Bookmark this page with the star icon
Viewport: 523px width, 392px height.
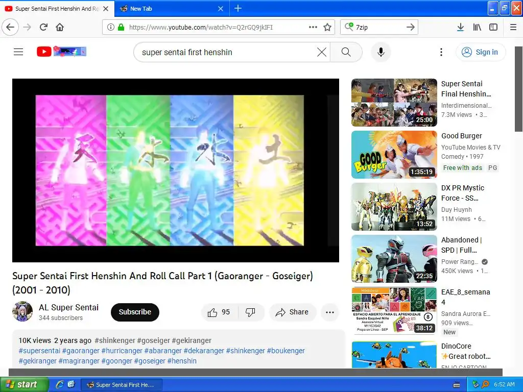(x=327, y=27)
